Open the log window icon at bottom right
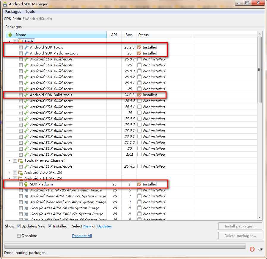267x259 pixels. pos(260,249)
